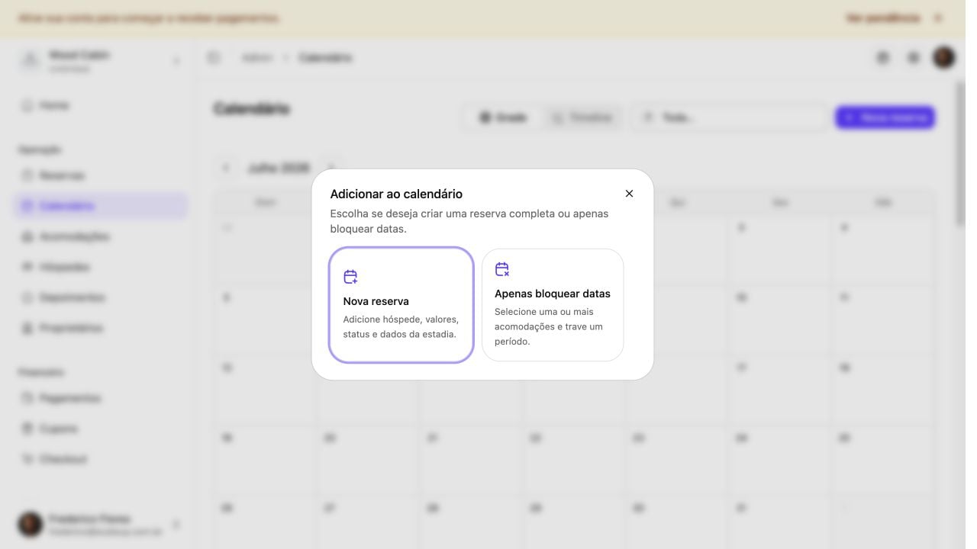The height and width of the screenshot is (549, 977).
Task: Go to next month arrow
Action: coord(331,168)
